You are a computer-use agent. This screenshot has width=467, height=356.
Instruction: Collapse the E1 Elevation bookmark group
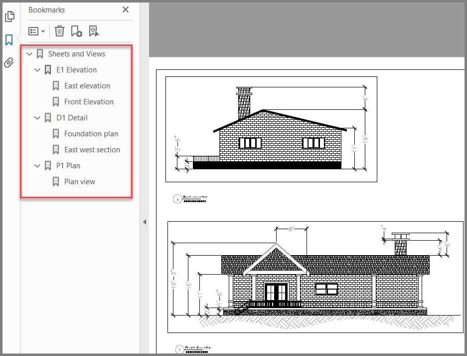click(37, 70)
